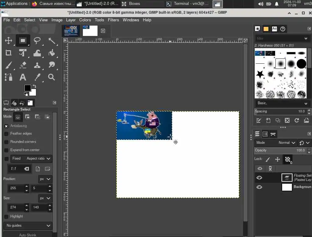The image size is (312, 237).
Task: Select the Clone stamp tool
Action: [37, 65]
